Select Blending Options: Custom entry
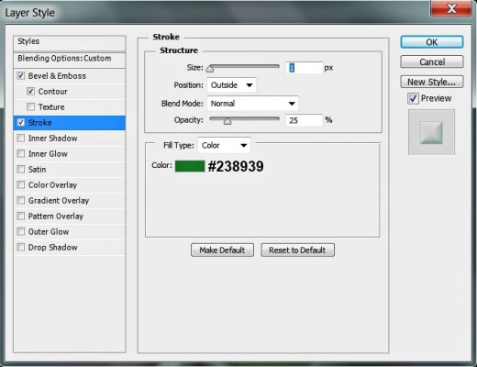This screenshot has height=367, width=477. pyautogui.click(x=70, y=59)
